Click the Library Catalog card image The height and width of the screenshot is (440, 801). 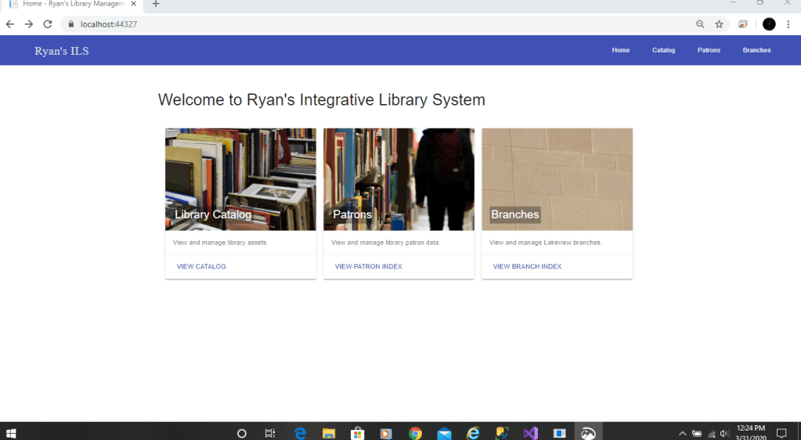pyautogui.click(x=240, y=179)
